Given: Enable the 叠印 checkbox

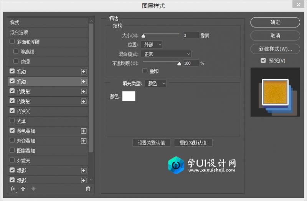Looking at the screenshot, I should click(145, 71).
